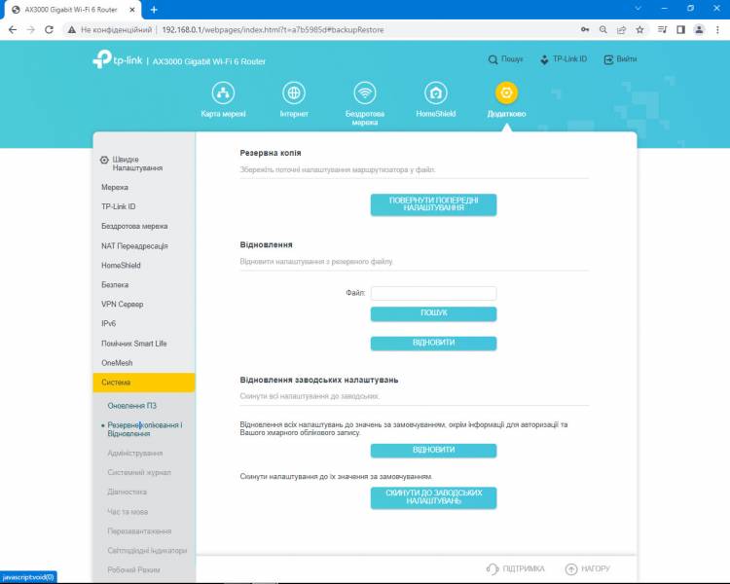Click the browser back arrow
Image resolution: width=730 pixels, height=584 pixels.
13,30
